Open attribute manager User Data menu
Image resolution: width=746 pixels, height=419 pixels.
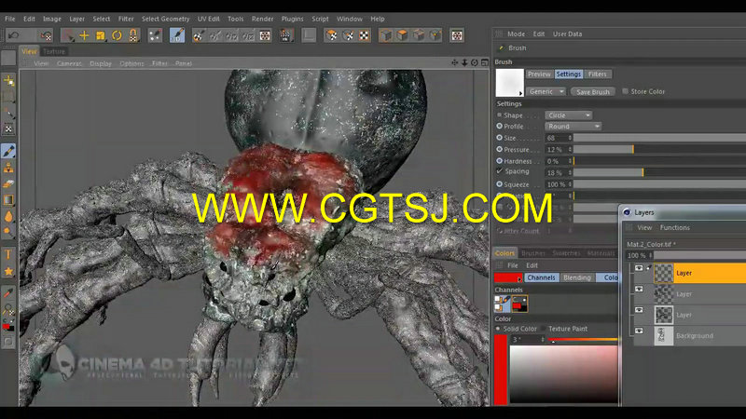click(x=567, y=34)
